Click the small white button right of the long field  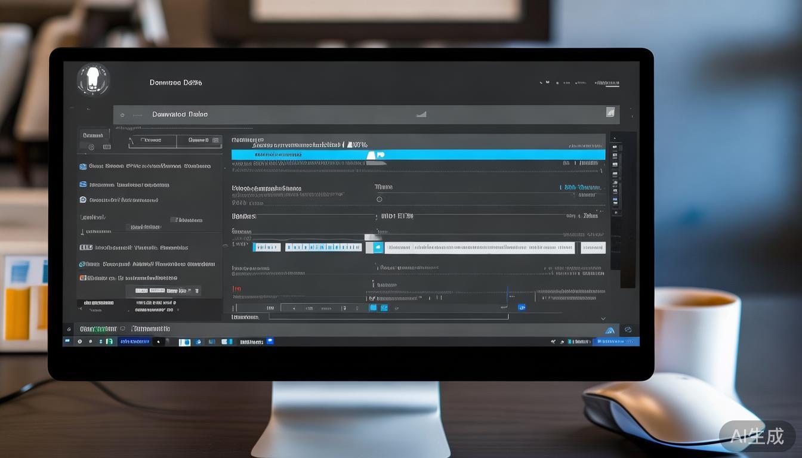[x=593, y=247]
